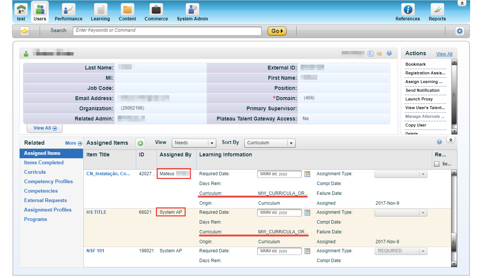Image resolution: width=482 pixels, height=278 pixels.
Task: Click the bookmarks star icon
Action: point(25,31)
